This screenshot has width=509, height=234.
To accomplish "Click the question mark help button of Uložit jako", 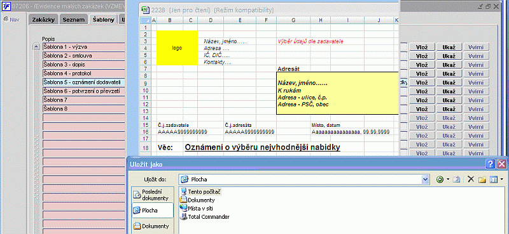I will [490, 164].
